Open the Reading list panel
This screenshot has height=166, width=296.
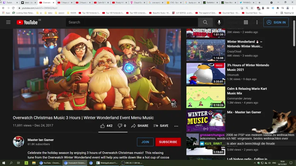tap(287, 13)
